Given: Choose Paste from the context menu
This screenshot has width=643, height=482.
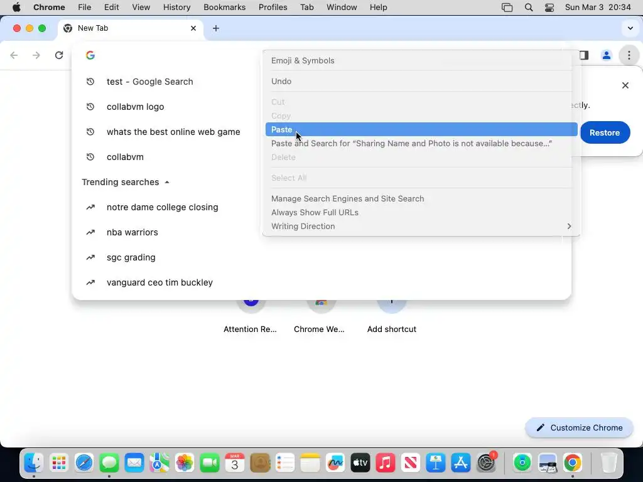Looking at the screenshot, I should tap(421, 129).
